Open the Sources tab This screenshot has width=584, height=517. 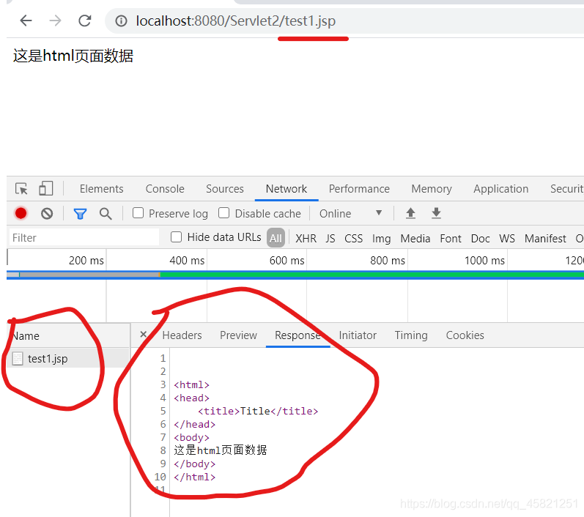click(225, 189)
